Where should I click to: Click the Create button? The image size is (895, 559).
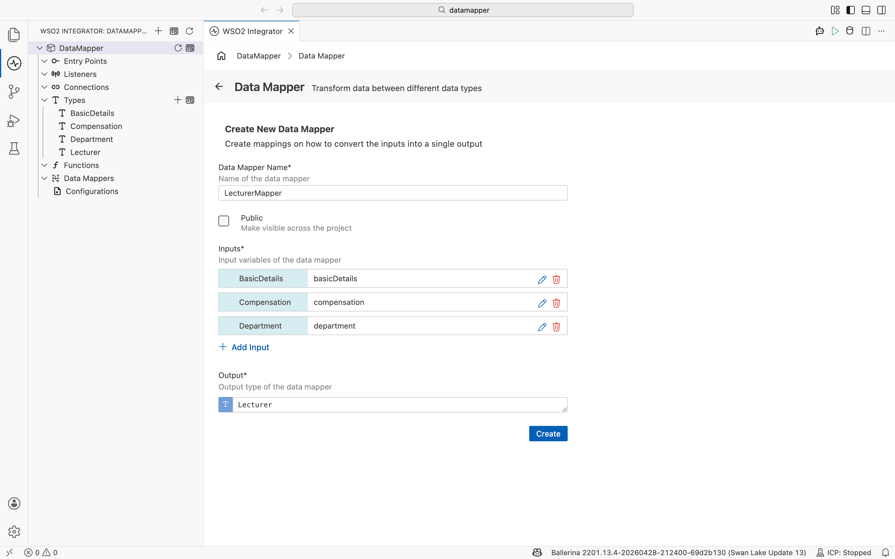tap(548, 433)
